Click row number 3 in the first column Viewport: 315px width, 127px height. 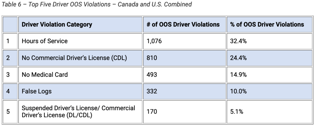coord(8,75)
